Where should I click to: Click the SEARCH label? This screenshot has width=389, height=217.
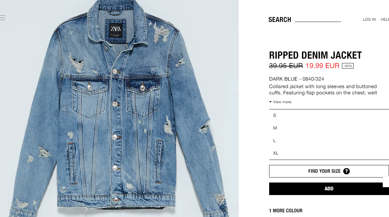(280, 20)
